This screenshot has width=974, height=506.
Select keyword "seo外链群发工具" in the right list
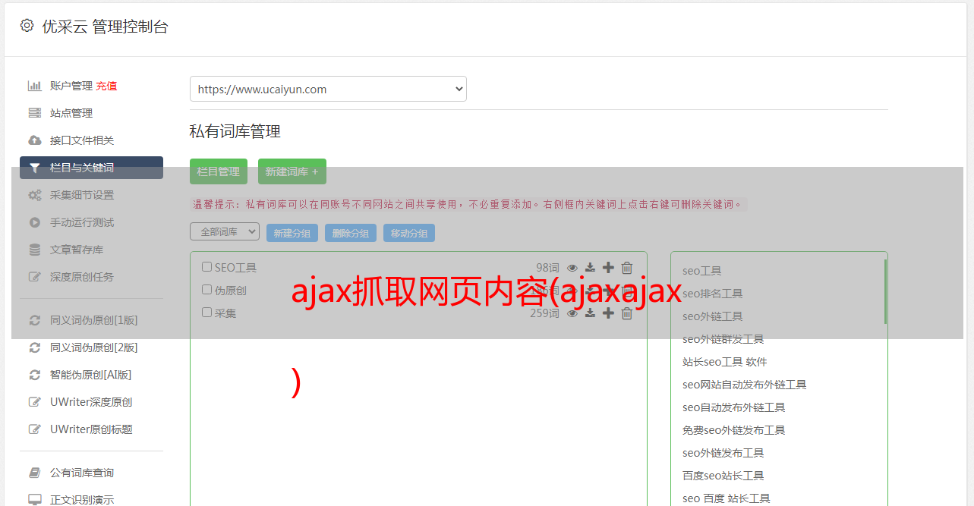pos(723,339)
